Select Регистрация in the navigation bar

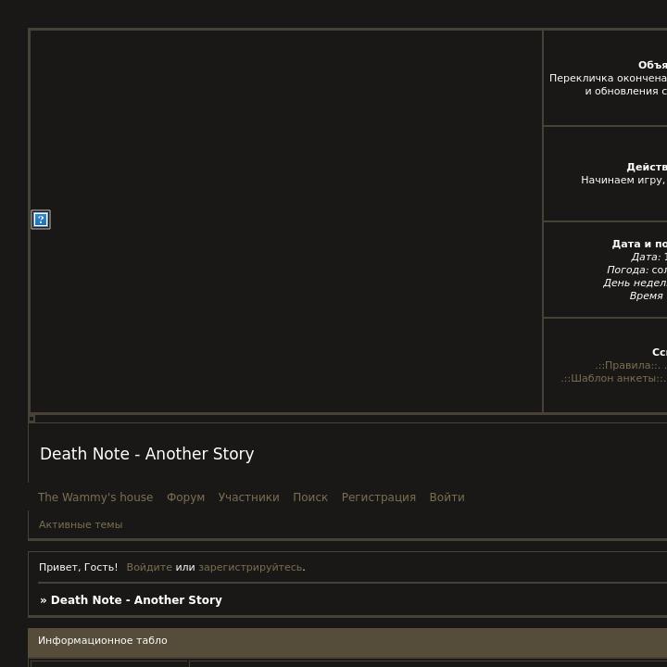[378, 497]
